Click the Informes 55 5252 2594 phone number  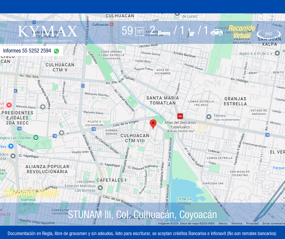coord(27,51)
